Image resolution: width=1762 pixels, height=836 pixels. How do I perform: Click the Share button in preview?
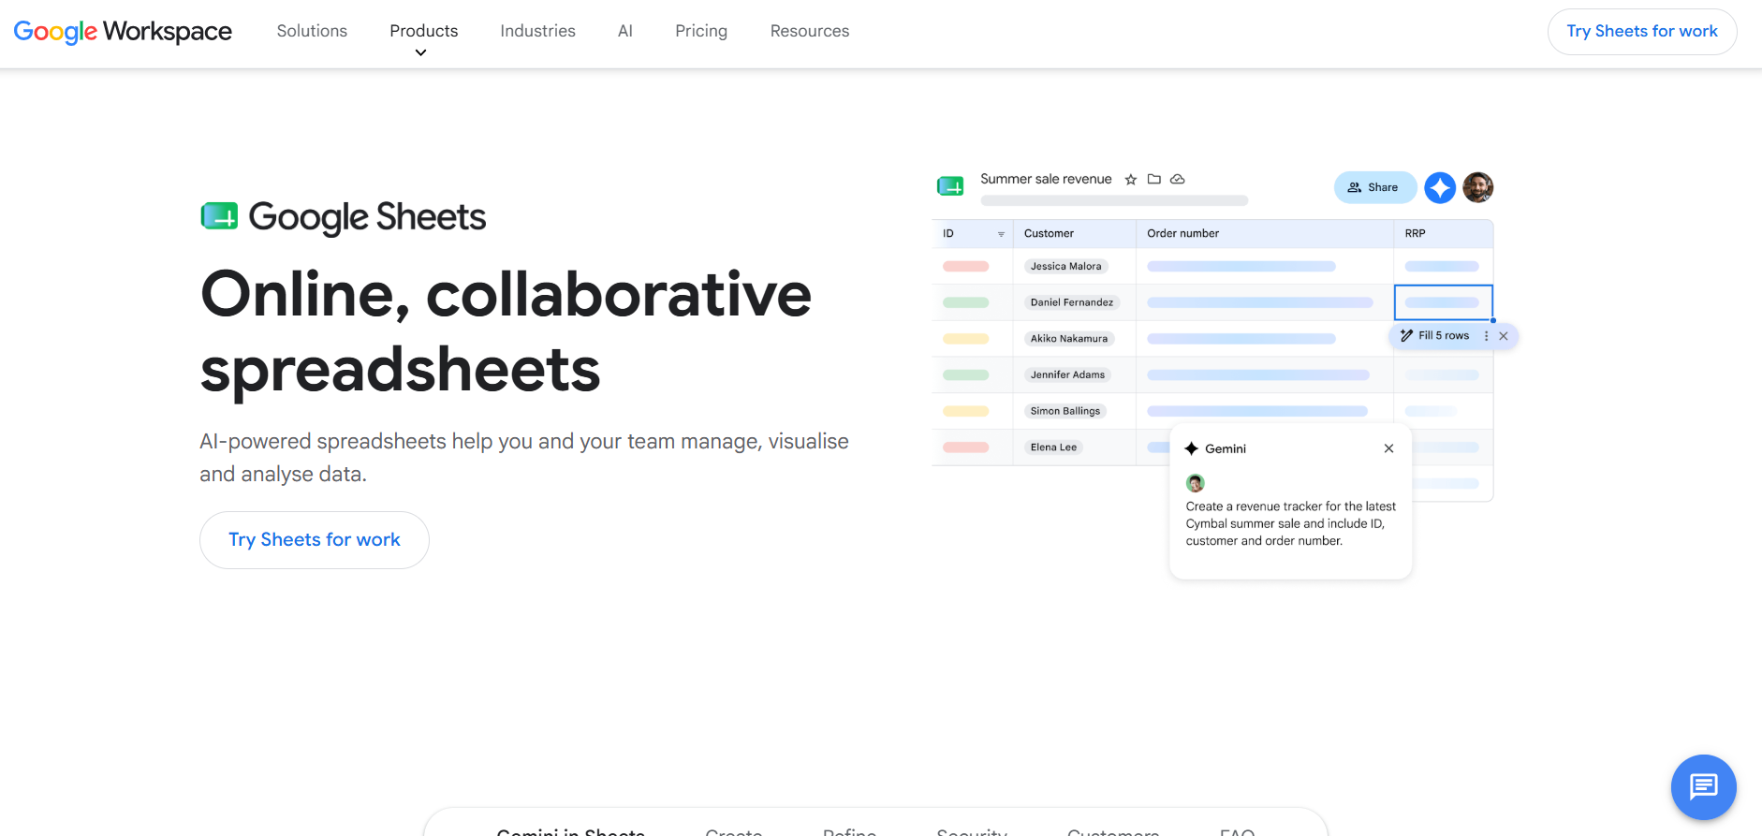(1375, 187)
